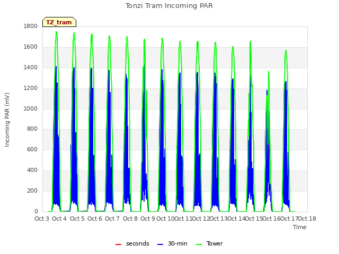The image size is (339, 254).
Task: Click the Oct 12 x-axis label
Action: [x=201, y=219]
